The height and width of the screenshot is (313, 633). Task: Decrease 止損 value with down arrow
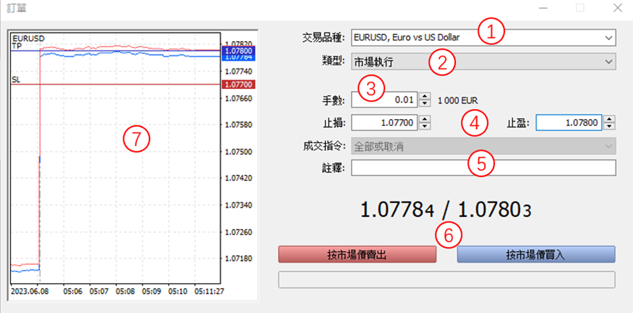[x=424, y=127]
